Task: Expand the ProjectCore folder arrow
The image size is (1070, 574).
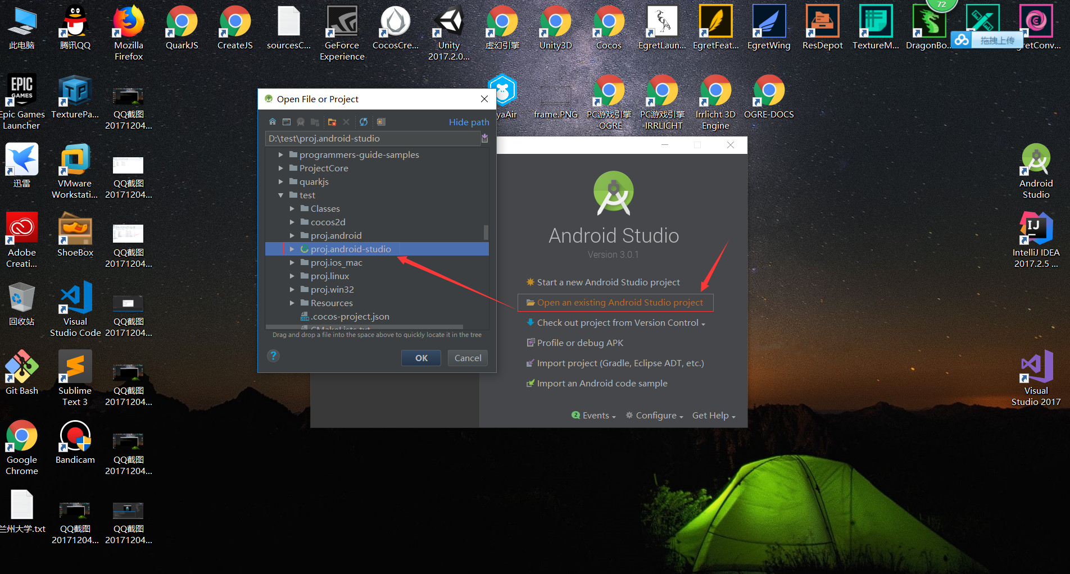Action: pos(280,168)
